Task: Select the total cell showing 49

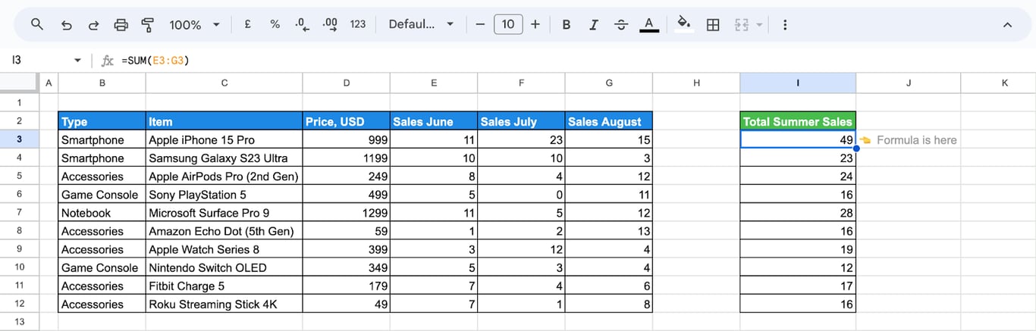Action: [798, 139]
